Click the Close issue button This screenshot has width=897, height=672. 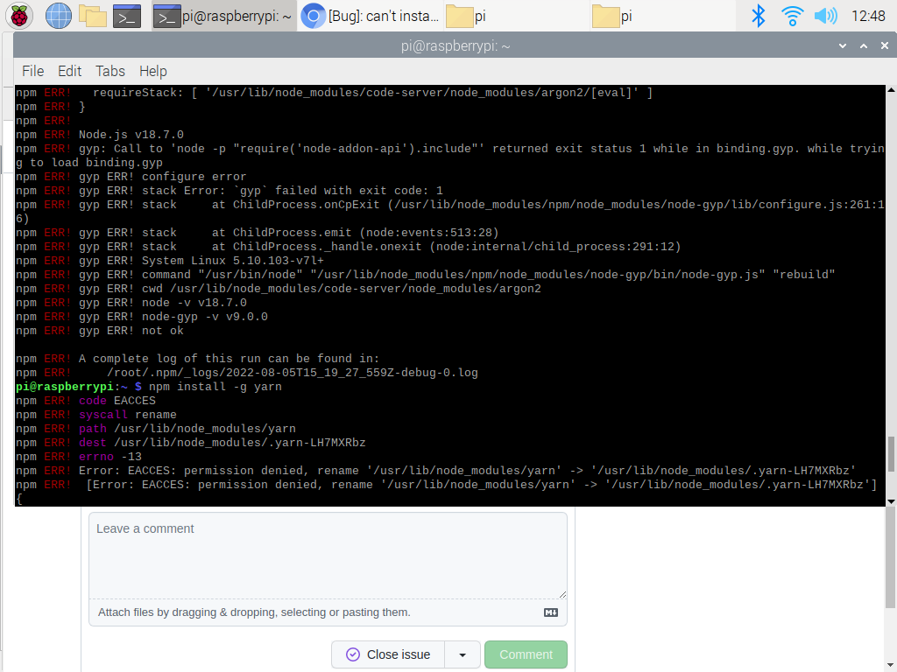pyautogui.click(x=388, y=654)
